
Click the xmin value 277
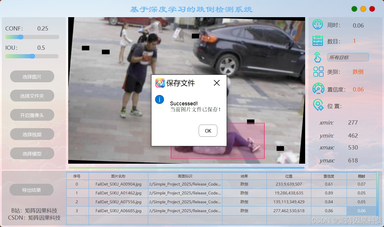click(353, 123)
